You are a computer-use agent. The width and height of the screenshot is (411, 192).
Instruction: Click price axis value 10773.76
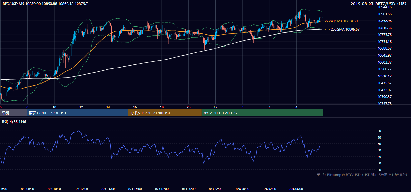(x=385, y=35)
